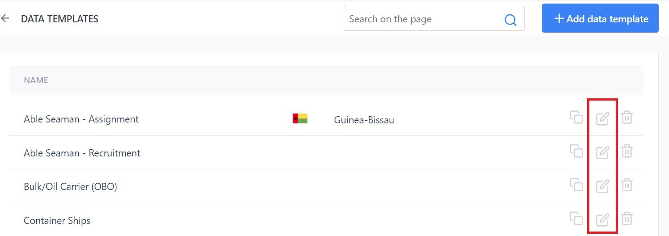Delete the Bulk/Oil Carrier (OBO) template

(x=627, y=185)
